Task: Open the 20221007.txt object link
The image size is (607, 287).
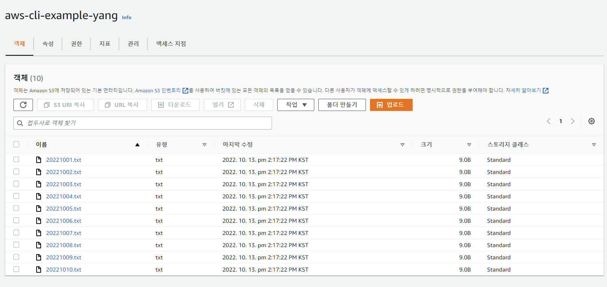Action: click(x=63, y=233)
